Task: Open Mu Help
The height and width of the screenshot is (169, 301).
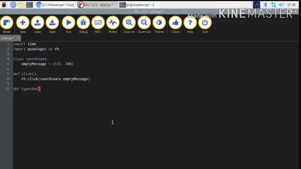Action: [x=190, y=25]
